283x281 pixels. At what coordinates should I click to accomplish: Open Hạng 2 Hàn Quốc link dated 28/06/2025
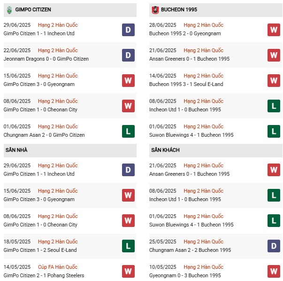pyautogui.click(x=203, y=25)
